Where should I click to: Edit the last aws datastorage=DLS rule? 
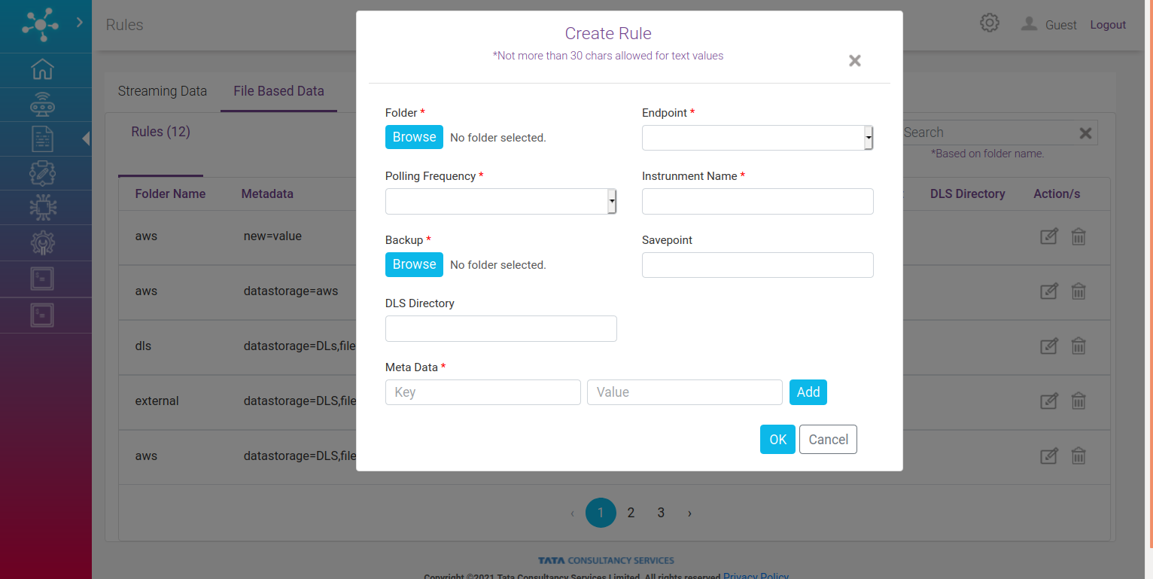[x=1048, y=456]
